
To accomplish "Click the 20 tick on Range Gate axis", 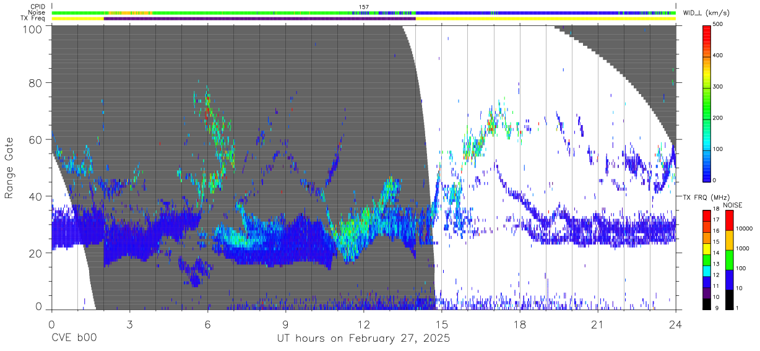I will coord(37,253).
